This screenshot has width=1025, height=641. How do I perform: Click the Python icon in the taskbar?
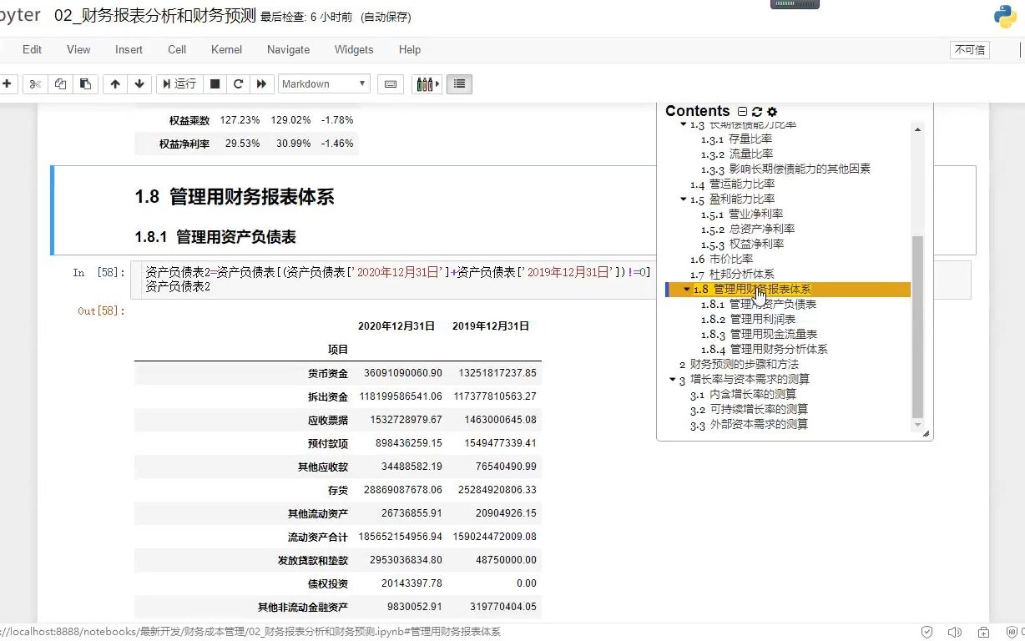pyautogui.click(x=1004, y=17)
